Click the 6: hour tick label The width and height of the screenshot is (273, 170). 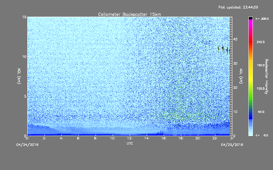click(79, 138)
